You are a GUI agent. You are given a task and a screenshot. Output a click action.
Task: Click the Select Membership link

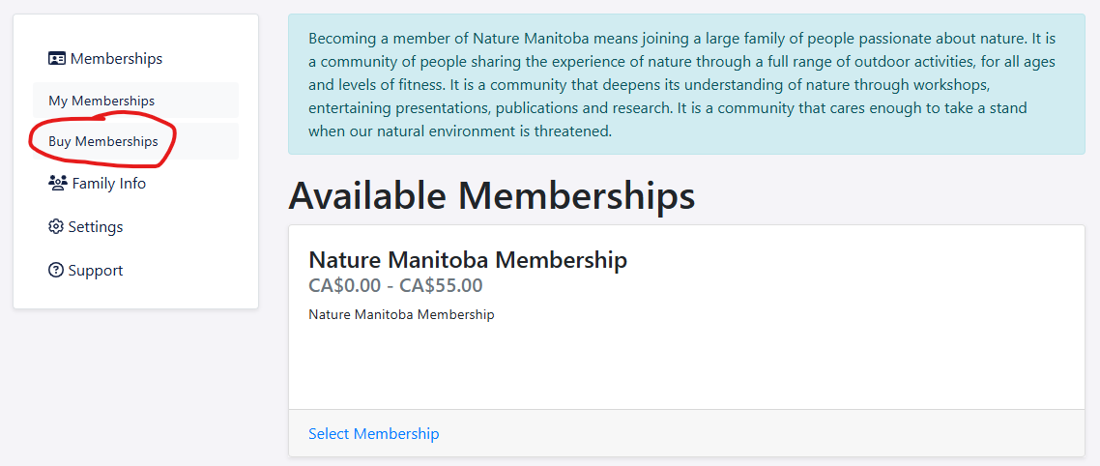pos(373,434)
